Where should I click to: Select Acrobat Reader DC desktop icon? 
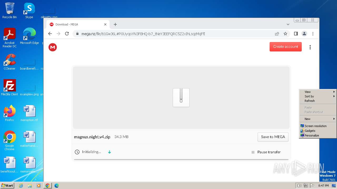coord(9,38)
